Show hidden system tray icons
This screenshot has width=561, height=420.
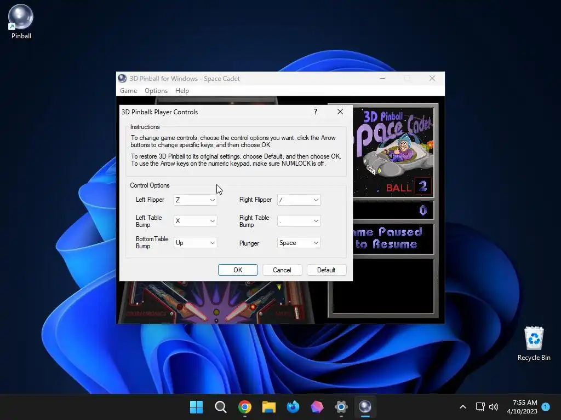coord(462,407)
